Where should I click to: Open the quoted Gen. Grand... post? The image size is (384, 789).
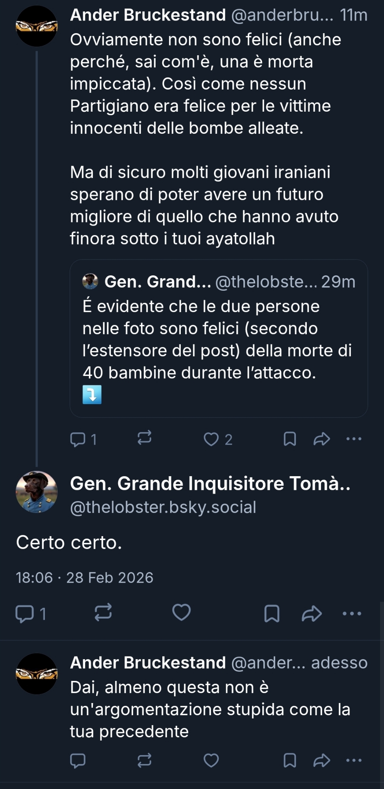(219, 339)
